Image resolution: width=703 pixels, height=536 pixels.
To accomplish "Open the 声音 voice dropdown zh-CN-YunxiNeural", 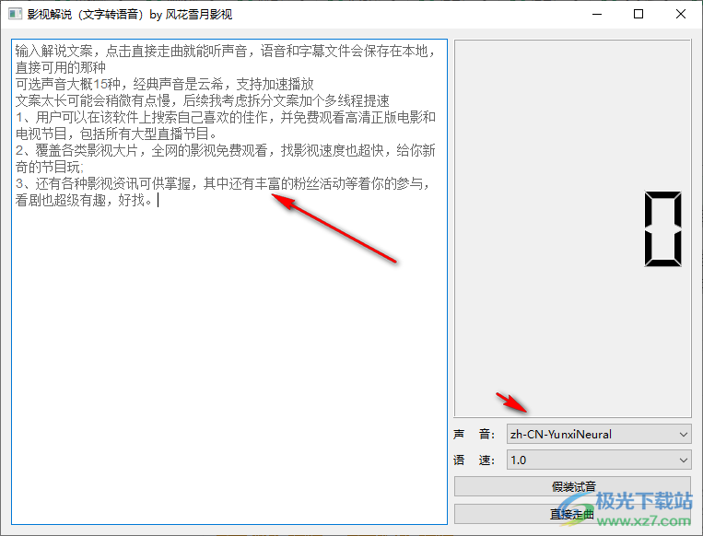I will [x=590, y=434].
